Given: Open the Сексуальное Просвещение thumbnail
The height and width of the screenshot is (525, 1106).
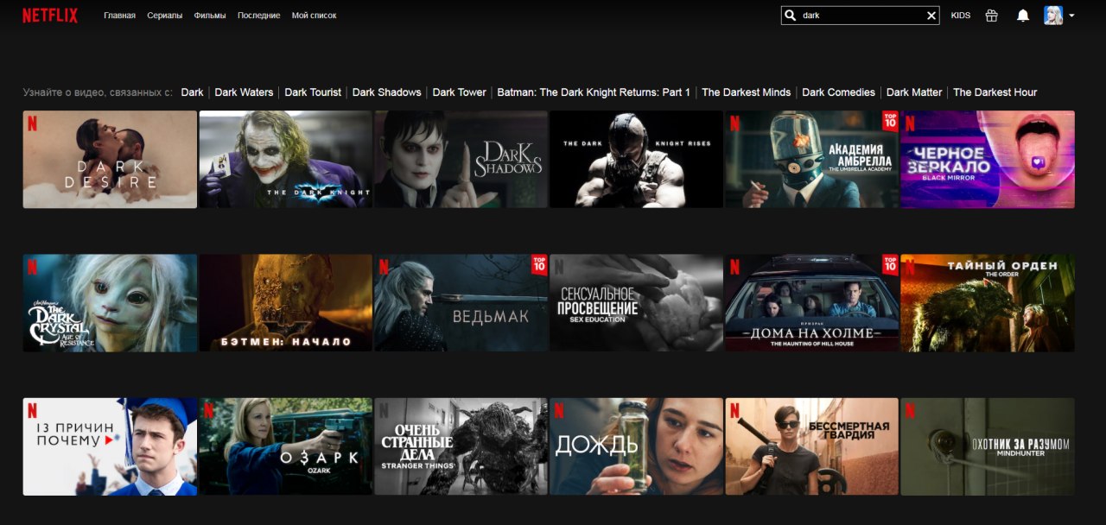Looking at the screenshot, I should pyautogui.click(x=636, y=302).
